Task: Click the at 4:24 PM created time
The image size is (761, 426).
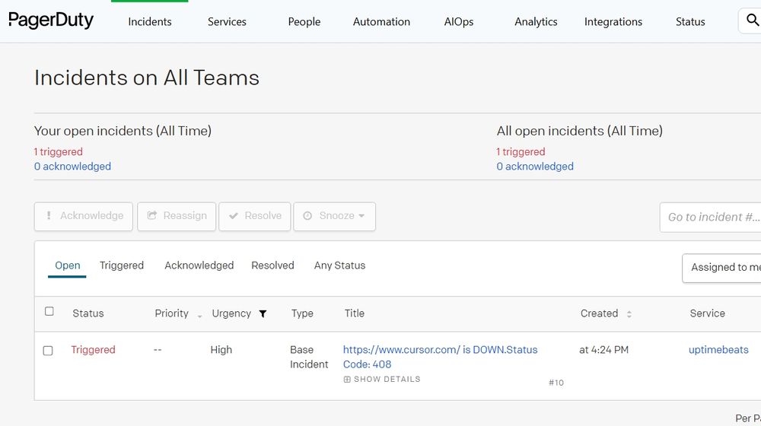Action: click(x=603, y=350)
